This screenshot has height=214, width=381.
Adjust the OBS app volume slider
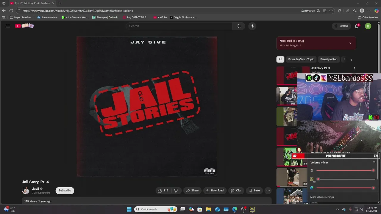346,179
